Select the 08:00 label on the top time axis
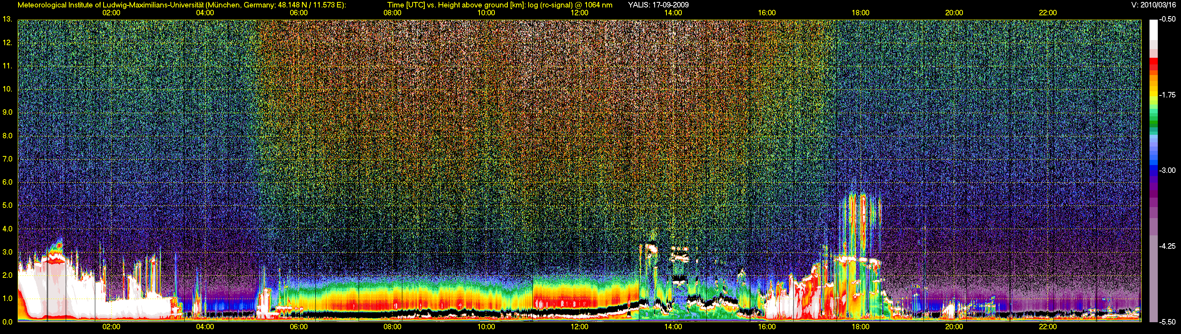The width and height of the screenshot is (1181, 334). (x=392, y=13)
